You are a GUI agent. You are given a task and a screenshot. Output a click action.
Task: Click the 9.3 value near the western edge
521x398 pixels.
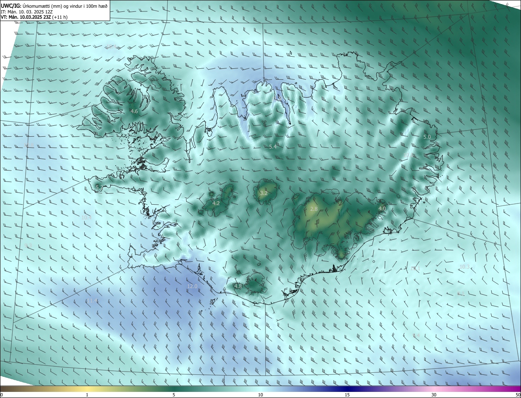[28, 246]
